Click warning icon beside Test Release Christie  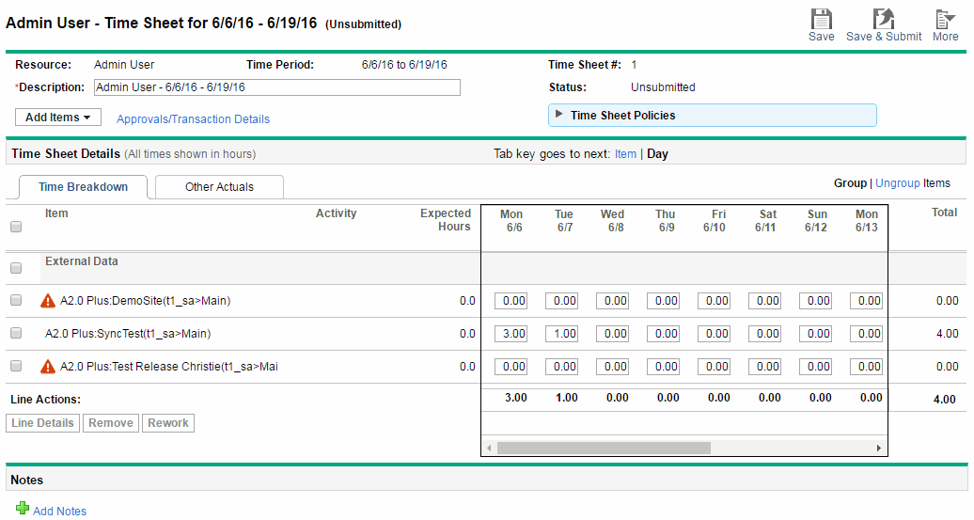tap(49, 367)
